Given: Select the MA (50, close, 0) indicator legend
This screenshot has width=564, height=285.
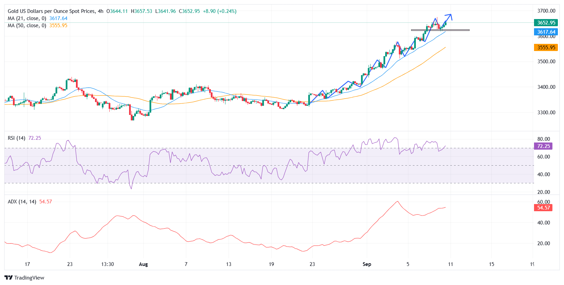Looking at the screenshot, I should [x=27, y=26].
